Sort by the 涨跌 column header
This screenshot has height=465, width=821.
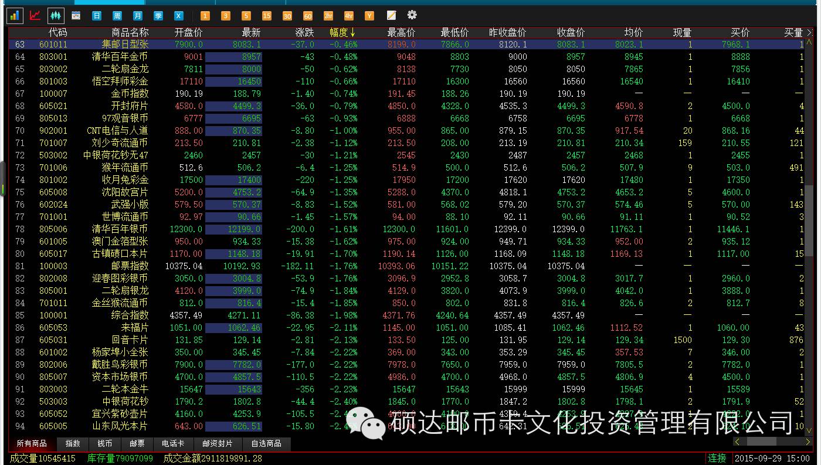pos(304,33)
